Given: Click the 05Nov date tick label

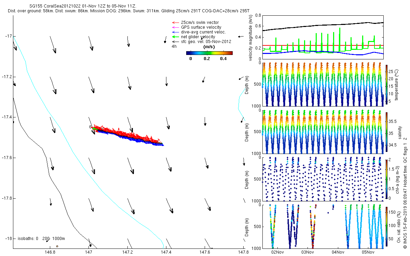Looking at the screenshot, I should (368, 253).
